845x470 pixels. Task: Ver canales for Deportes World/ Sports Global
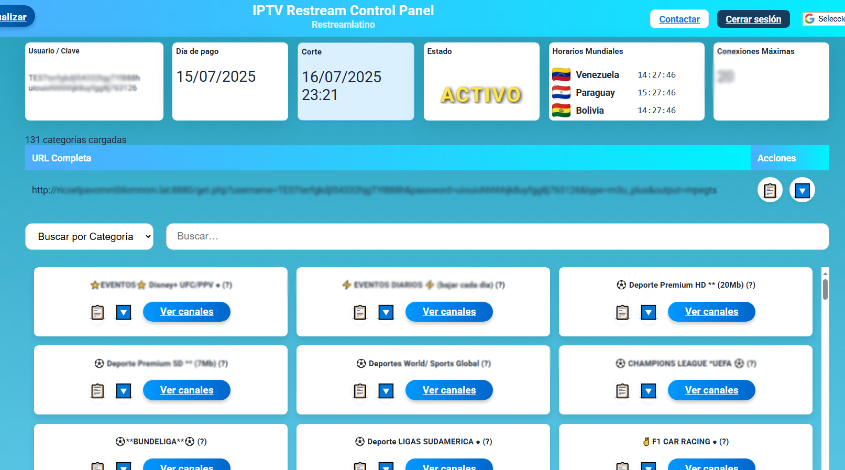[449, 390]
